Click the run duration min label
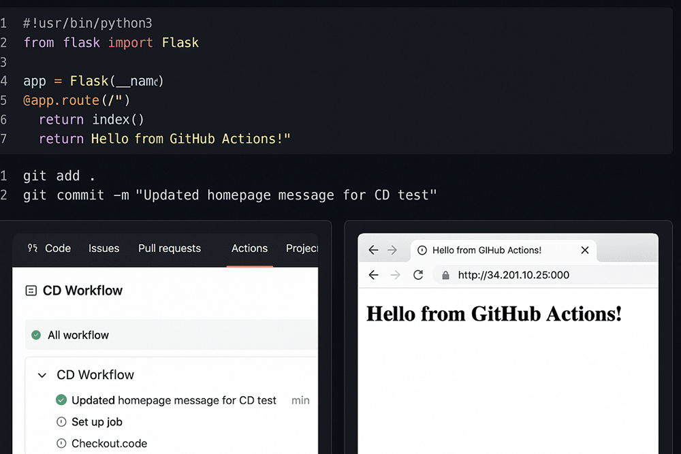681x454 pixels. (300, 400)
